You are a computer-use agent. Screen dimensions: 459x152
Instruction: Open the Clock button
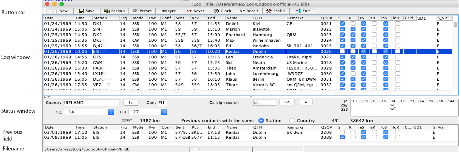[x=223, y=11]
